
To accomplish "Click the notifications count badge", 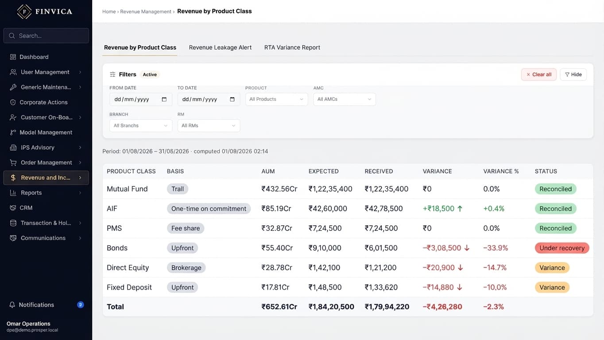I will [81, 305].
